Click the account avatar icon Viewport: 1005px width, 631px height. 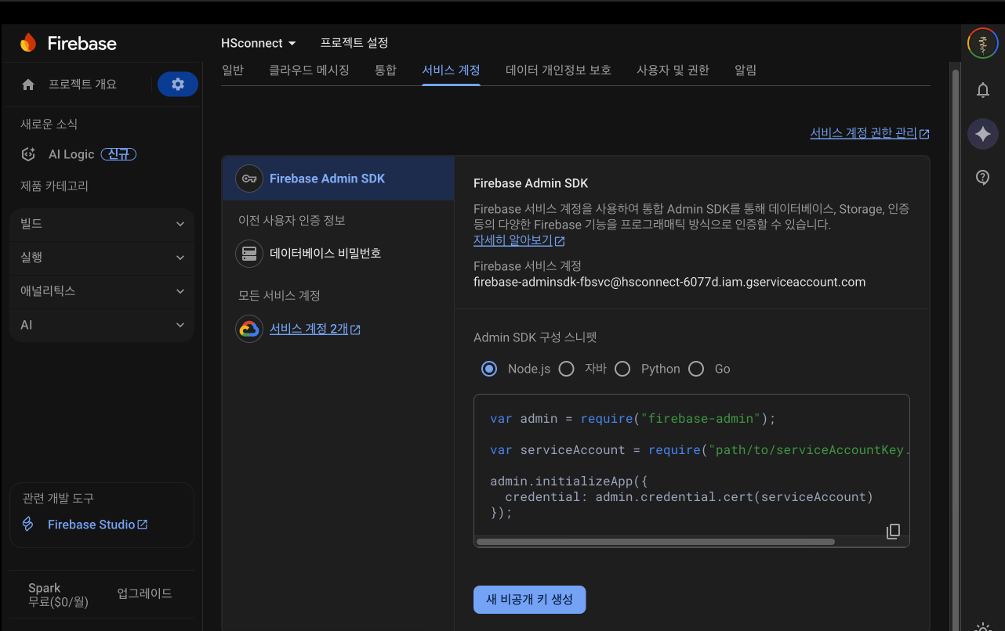[x=983, y=43]
